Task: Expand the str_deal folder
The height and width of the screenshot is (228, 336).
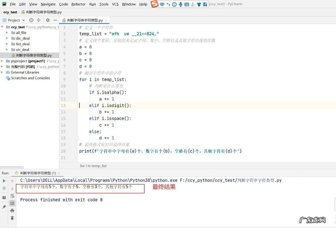Action: coord(7,49)
